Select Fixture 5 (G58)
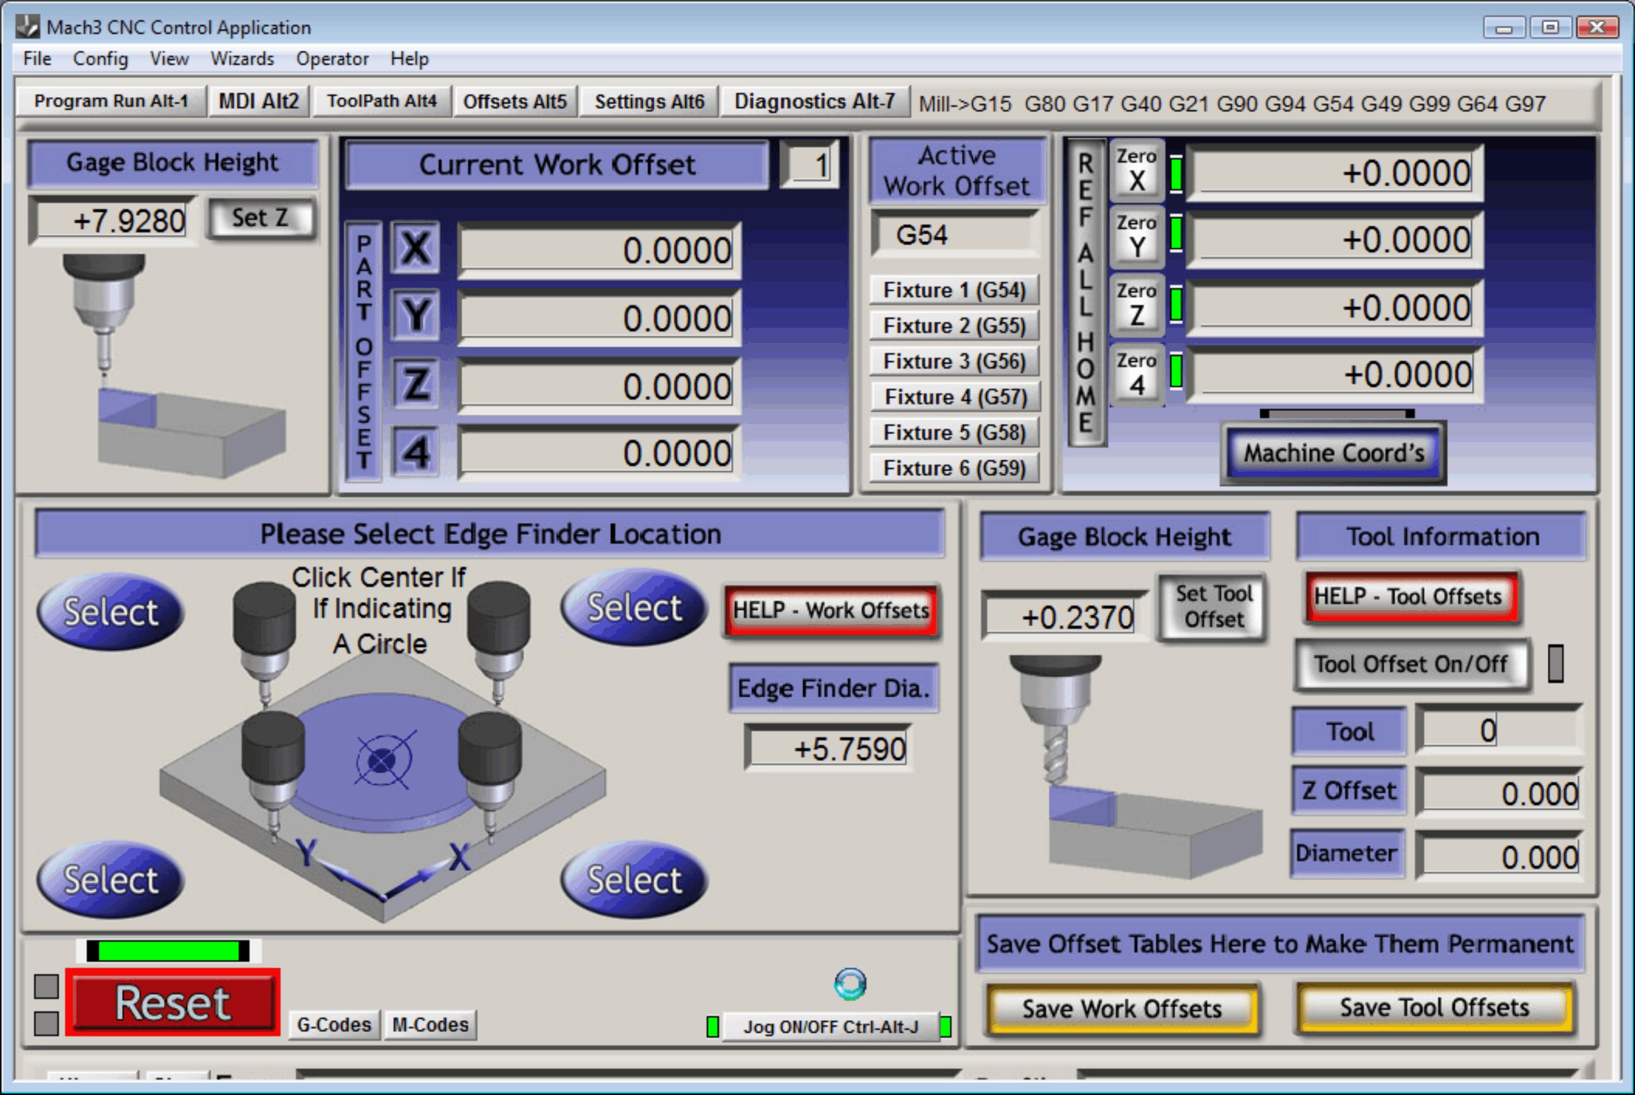Image resolution: width=1635 pixels, height=1095 pixels. click(954, 432)
